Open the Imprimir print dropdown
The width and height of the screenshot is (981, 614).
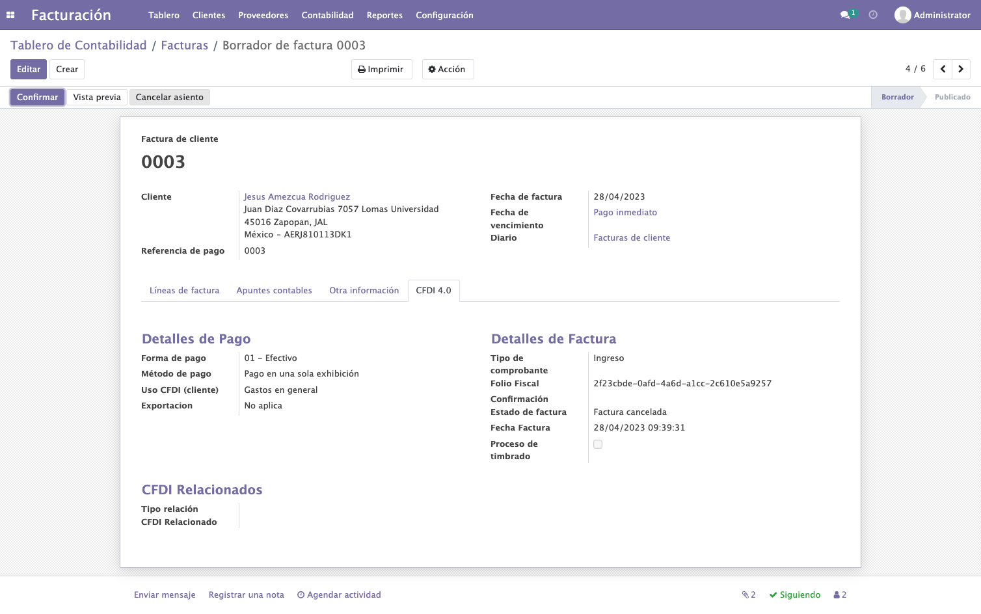coord(382,70)
